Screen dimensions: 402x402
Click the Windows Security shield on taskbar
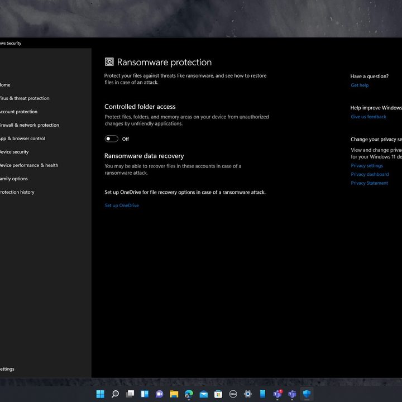pos(307,394)
